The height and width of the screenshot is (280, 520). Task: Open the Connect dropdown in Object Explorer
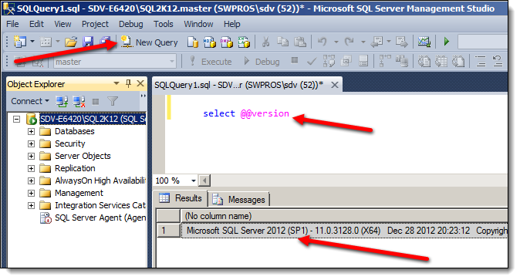(30, 101)
